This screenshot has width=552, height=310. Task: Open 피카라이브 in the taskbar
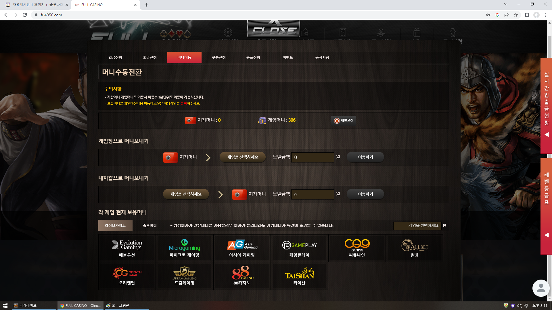click(34, 306)
